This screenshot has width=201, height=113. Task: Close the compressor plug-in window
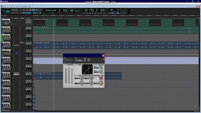(x=103, y=55)
